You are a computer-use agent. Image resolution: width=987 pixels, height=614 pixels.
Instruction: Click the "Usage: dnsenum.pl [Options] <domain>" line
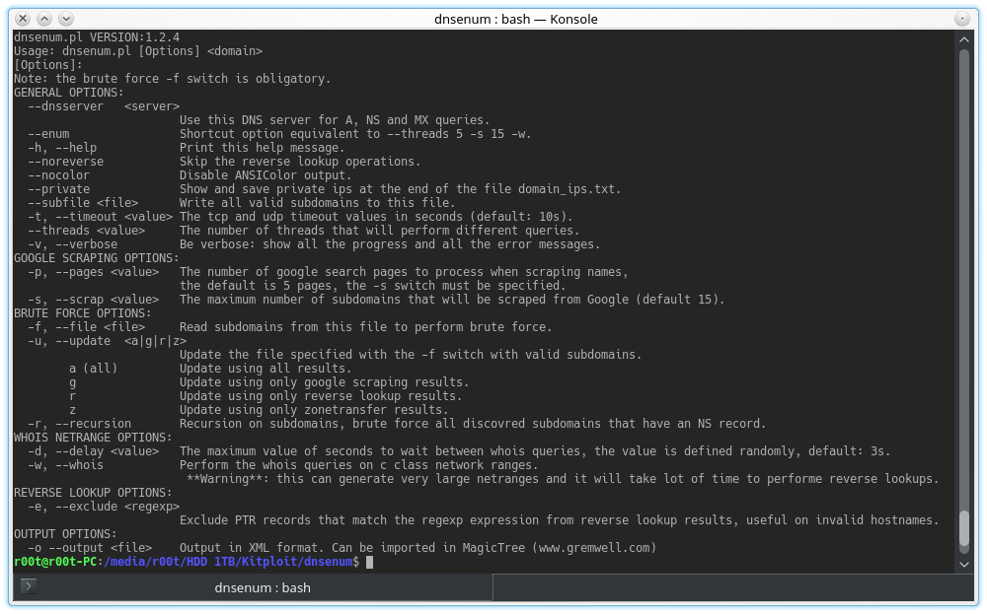[138, 51]
